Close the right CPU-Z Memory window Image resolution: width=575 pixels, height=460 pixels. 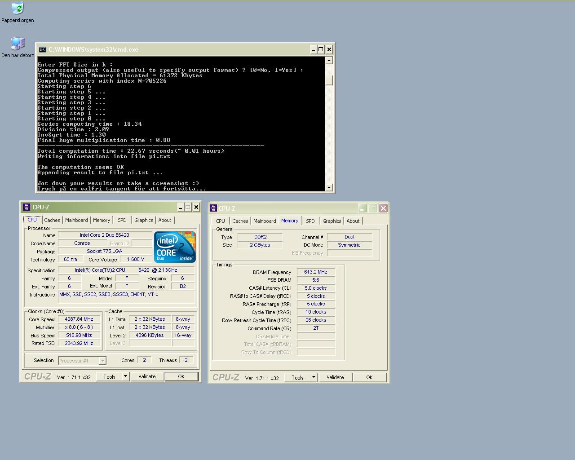coord(383,208)
